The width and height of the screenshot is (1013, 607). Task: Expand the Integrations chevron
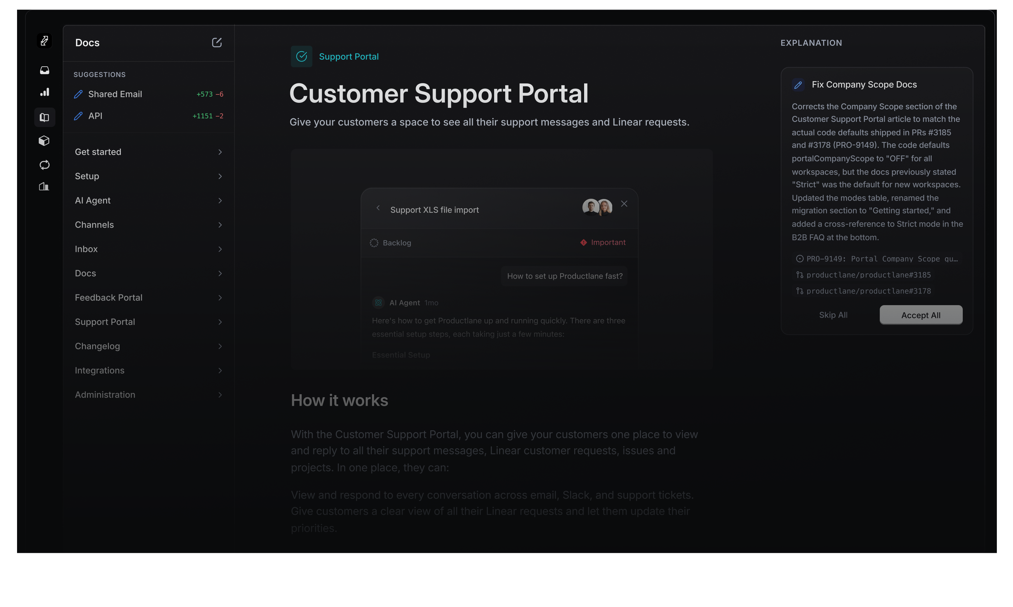(220, 371)
